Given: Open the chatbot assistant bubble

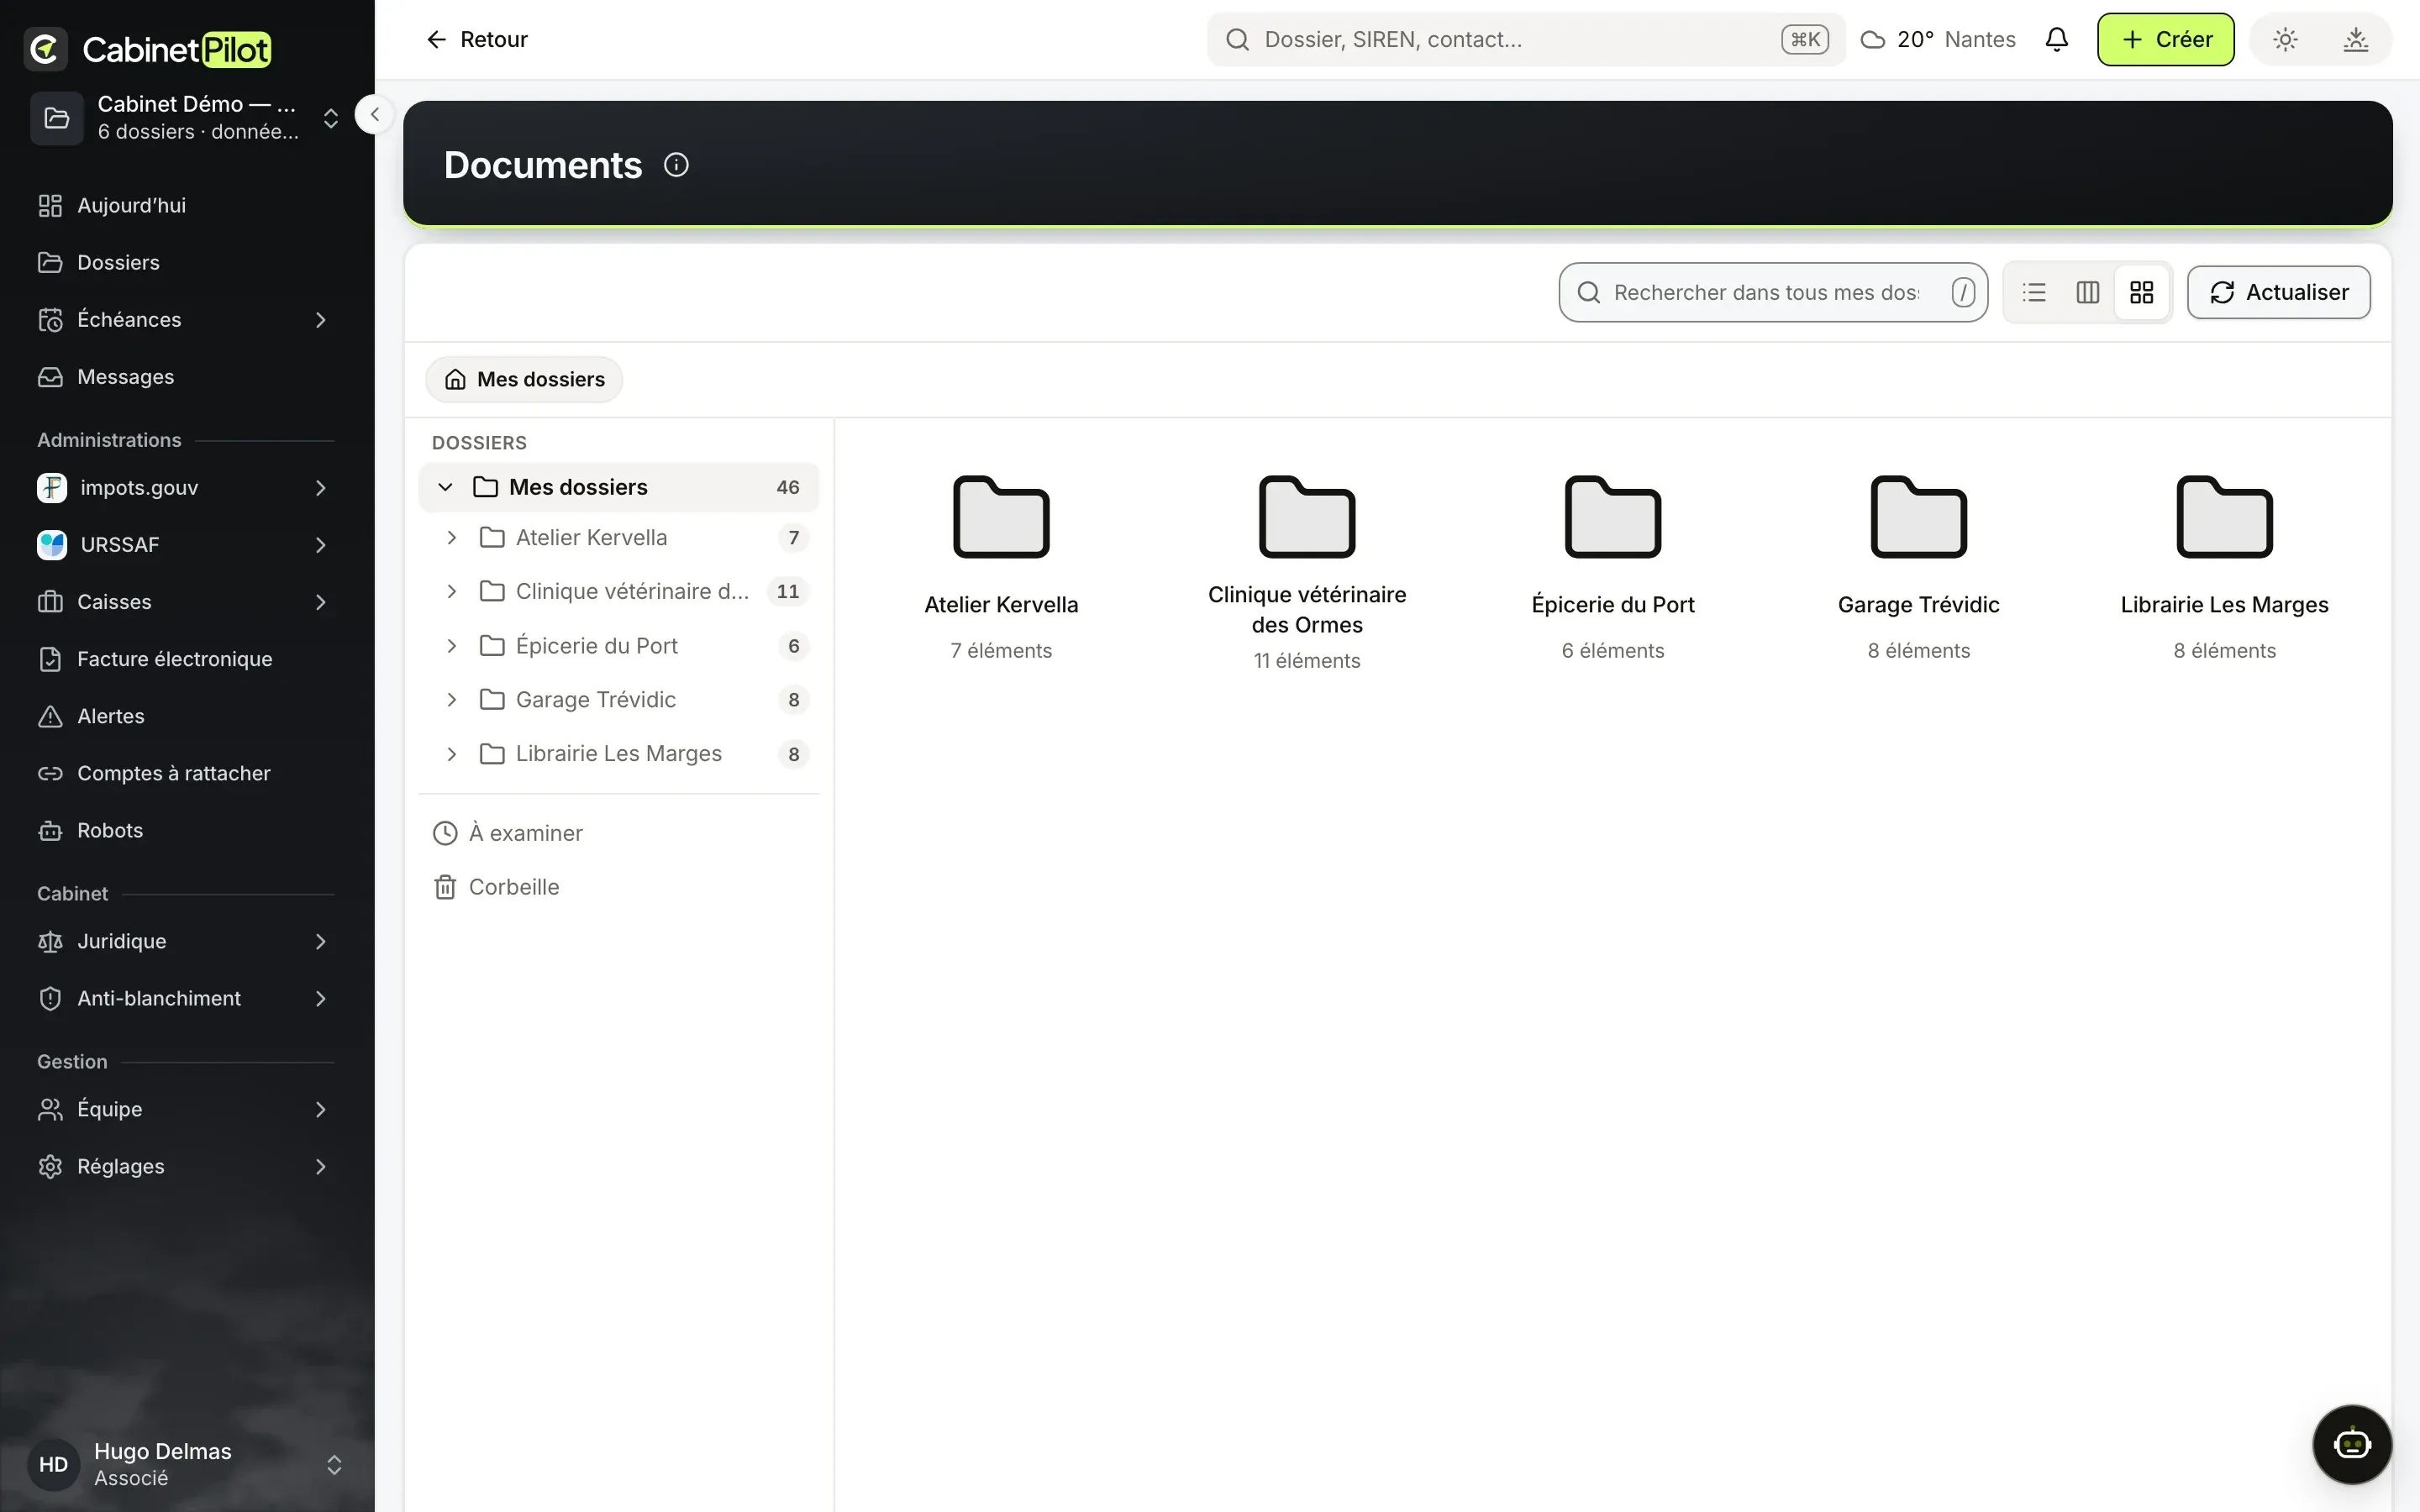Looking at the screenshot, I should pos(2352,1444).
